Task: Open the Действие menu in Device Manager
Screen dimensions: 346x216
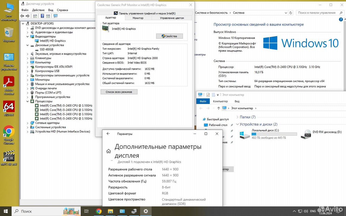Action: tap(38, 10)
